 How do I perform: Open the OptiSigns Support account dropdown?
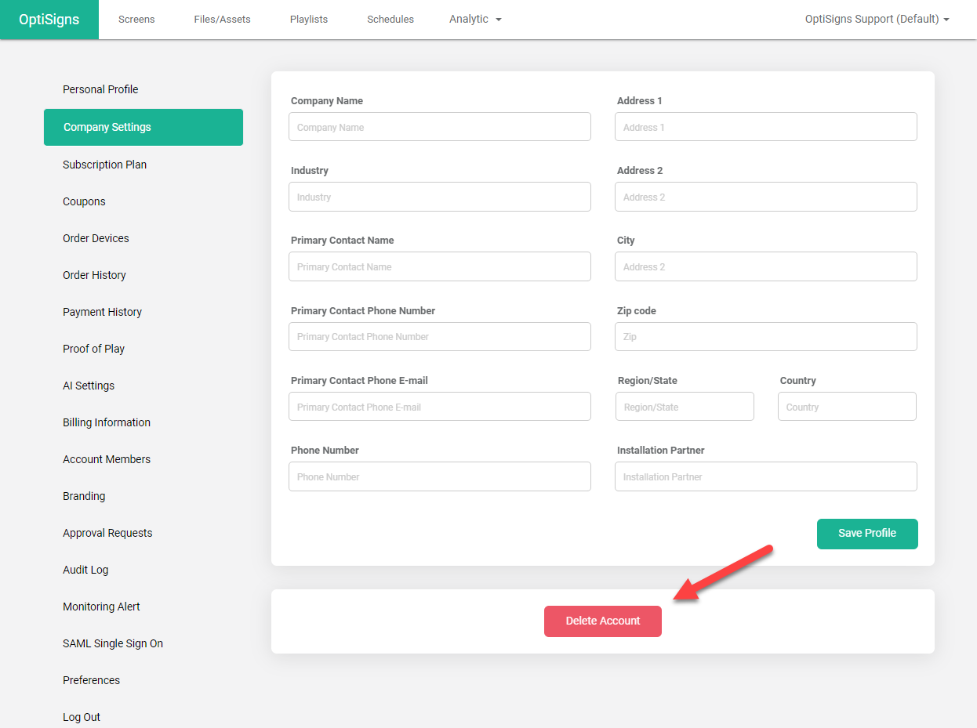(x=877, y=19)
